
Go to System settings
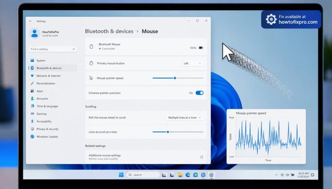point(53,60)
